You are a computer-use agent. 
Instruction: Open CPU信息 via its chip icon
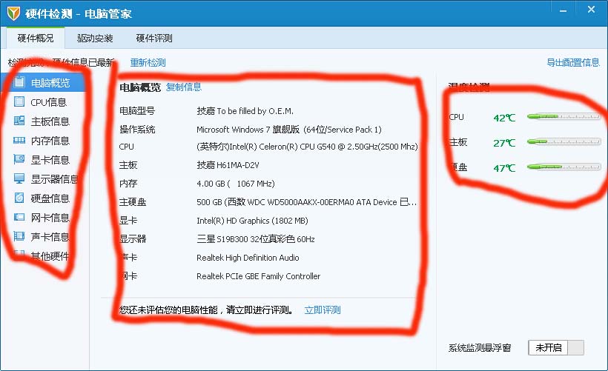(20, 102)
